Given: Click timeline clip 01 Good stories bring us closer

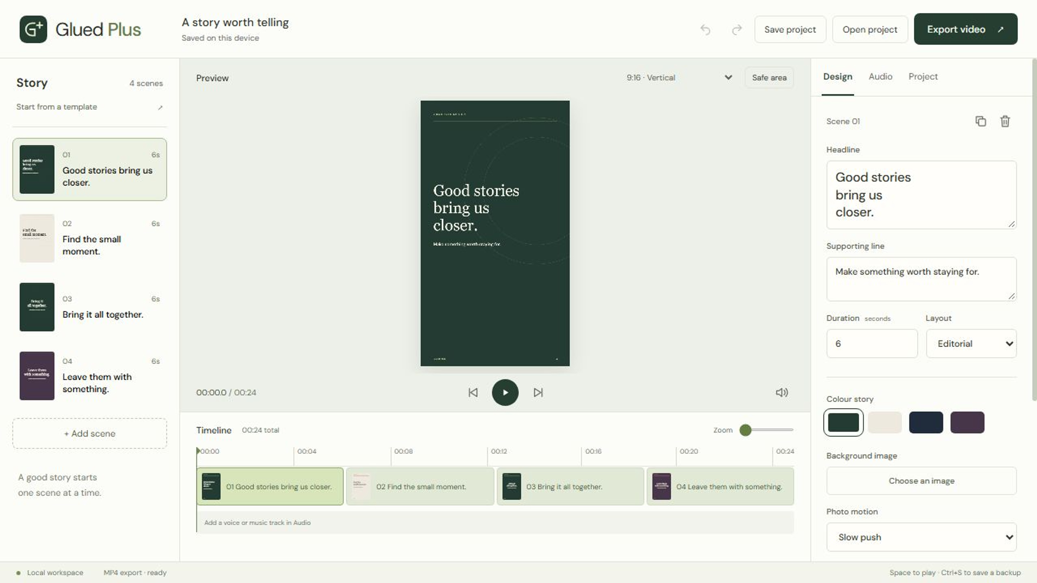Looking at the screenshot, I should coord(270,486).
